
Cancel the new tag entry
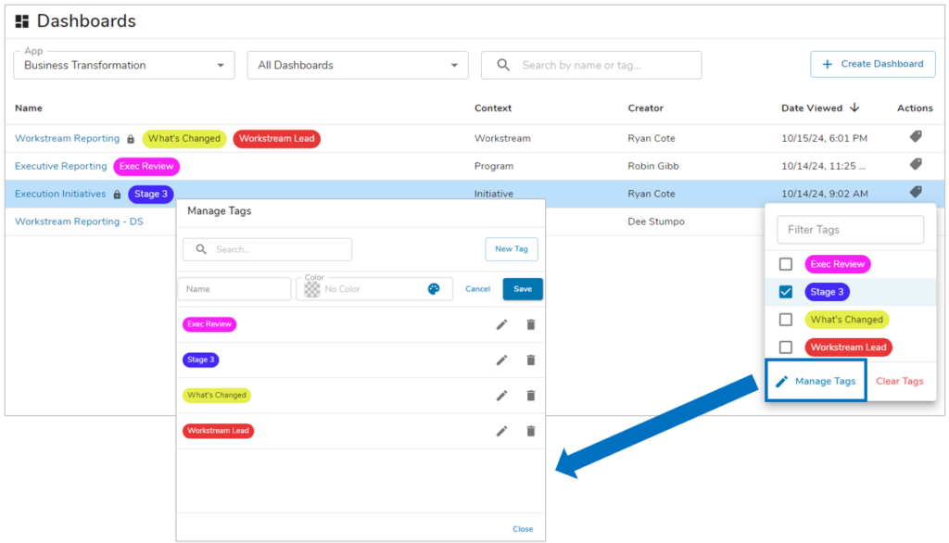477,289
